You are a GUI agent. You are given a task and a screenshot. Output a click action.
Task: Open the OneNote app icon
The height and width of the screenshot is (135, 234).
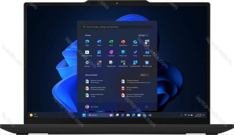click(111, 53)
